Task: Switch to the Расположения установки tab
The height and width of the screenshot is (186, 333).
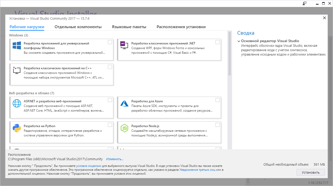Action: [181, 27]
